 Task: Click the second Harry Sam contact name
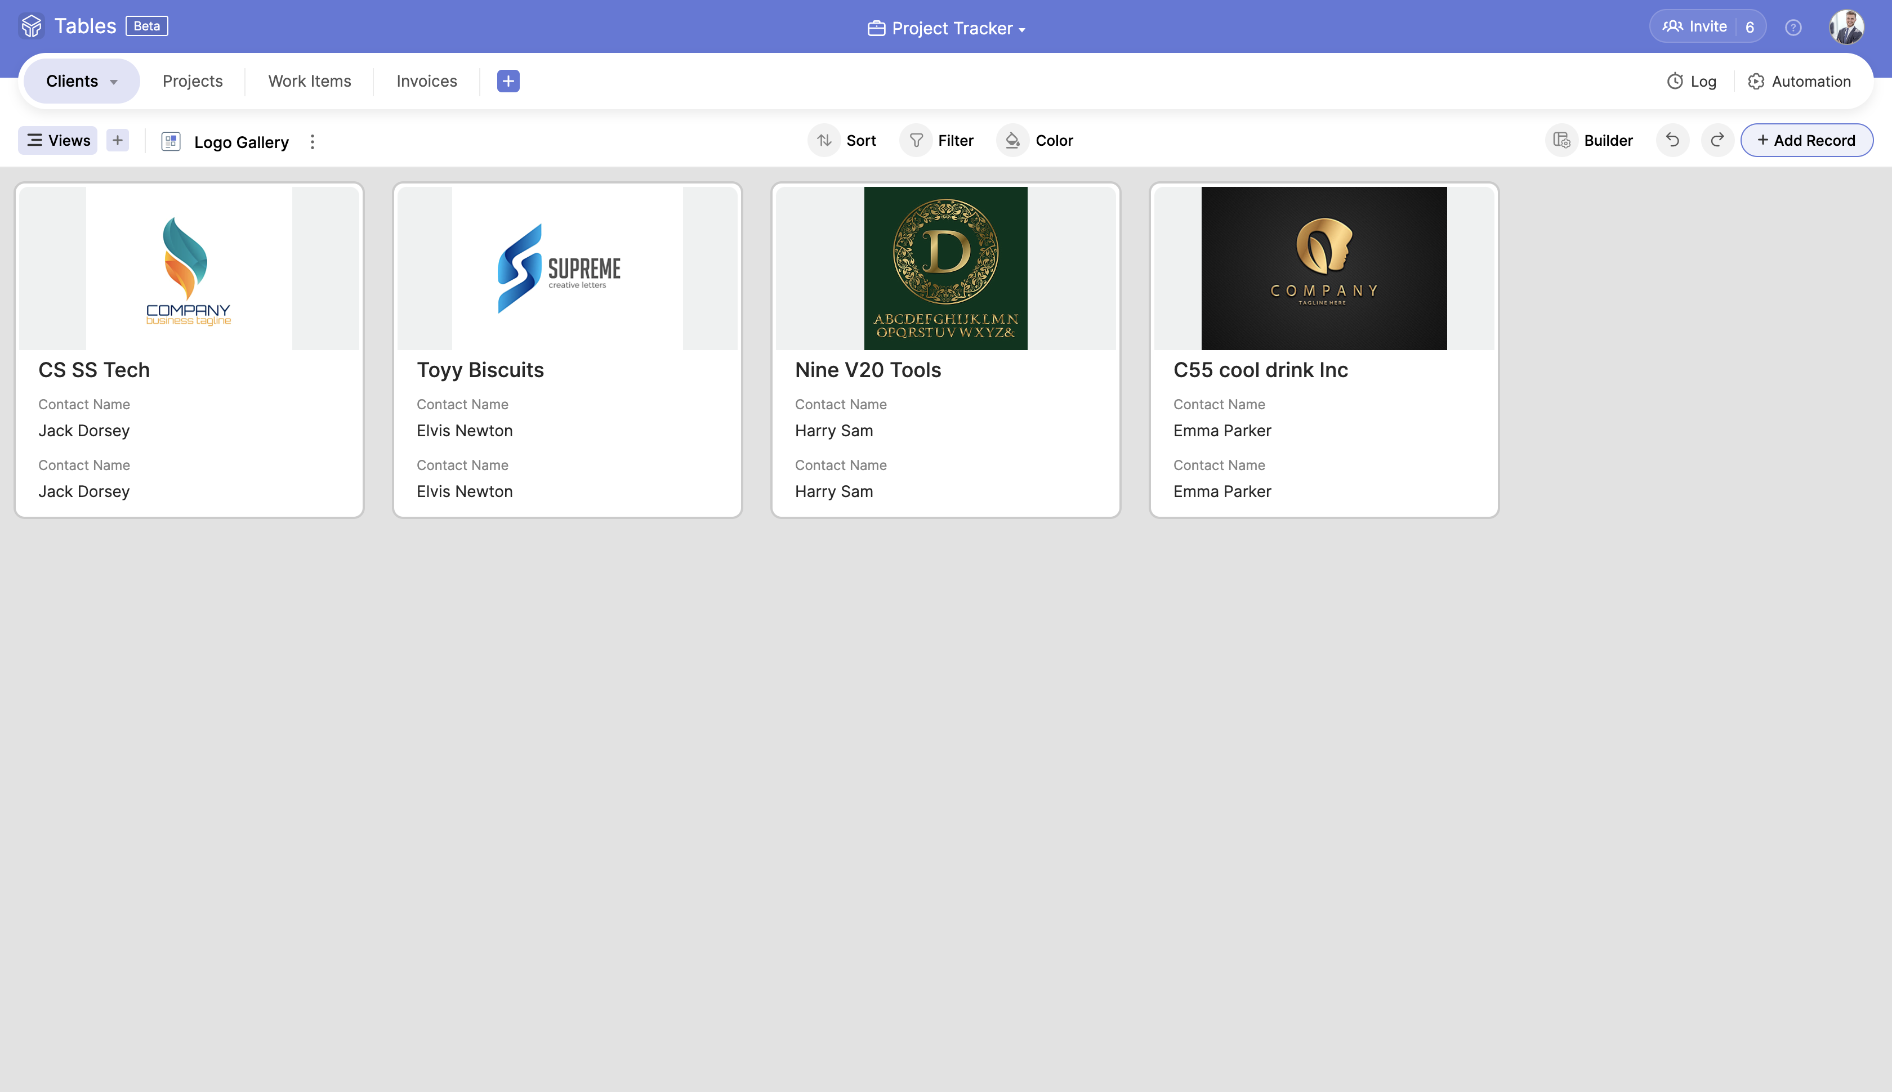(833, 491)
